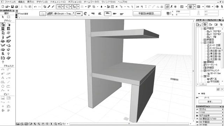The image size is (224, 126).
Task: Collapse the 特性 properties section
Action: coord(199,93)
